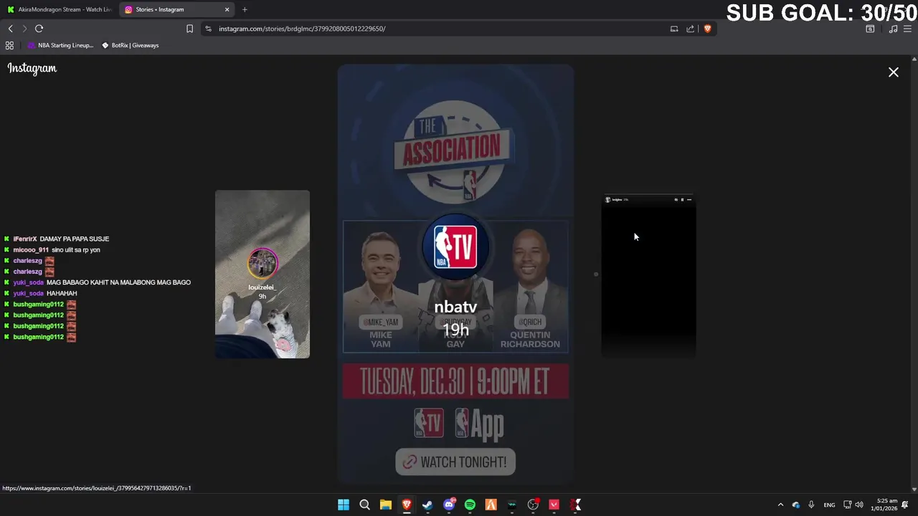Select the Stories • Instagram tab
The width and height of the screenshot is (918, 516).
[178, 9]
